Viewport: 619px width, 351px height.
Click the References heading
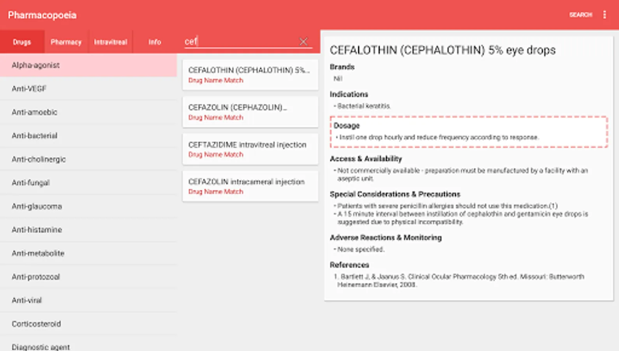(x=349, y=265)
